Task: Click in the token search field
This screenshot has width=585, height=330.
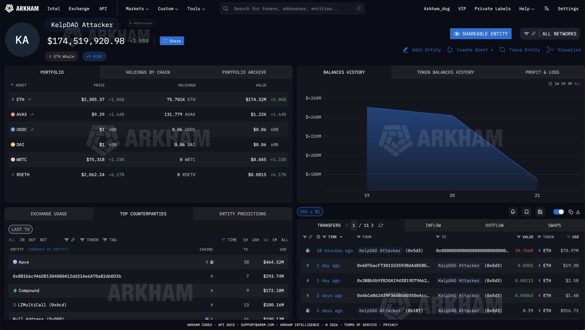Action: coord(291,9)
